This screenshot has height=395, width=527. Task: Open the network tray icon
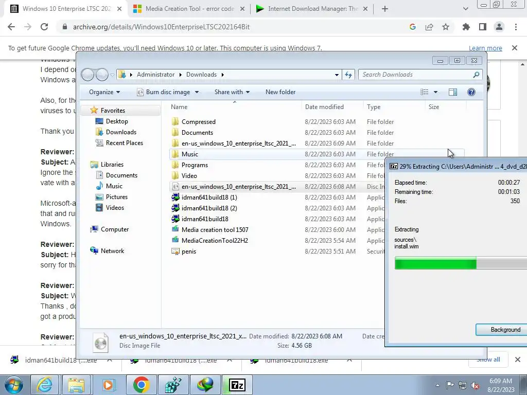463,385
